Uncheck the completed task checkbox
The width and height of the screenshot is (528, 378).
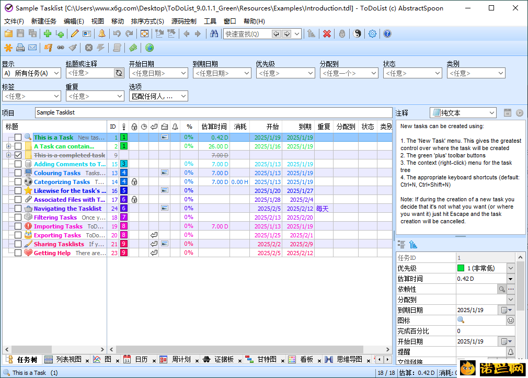click(18, 155)
